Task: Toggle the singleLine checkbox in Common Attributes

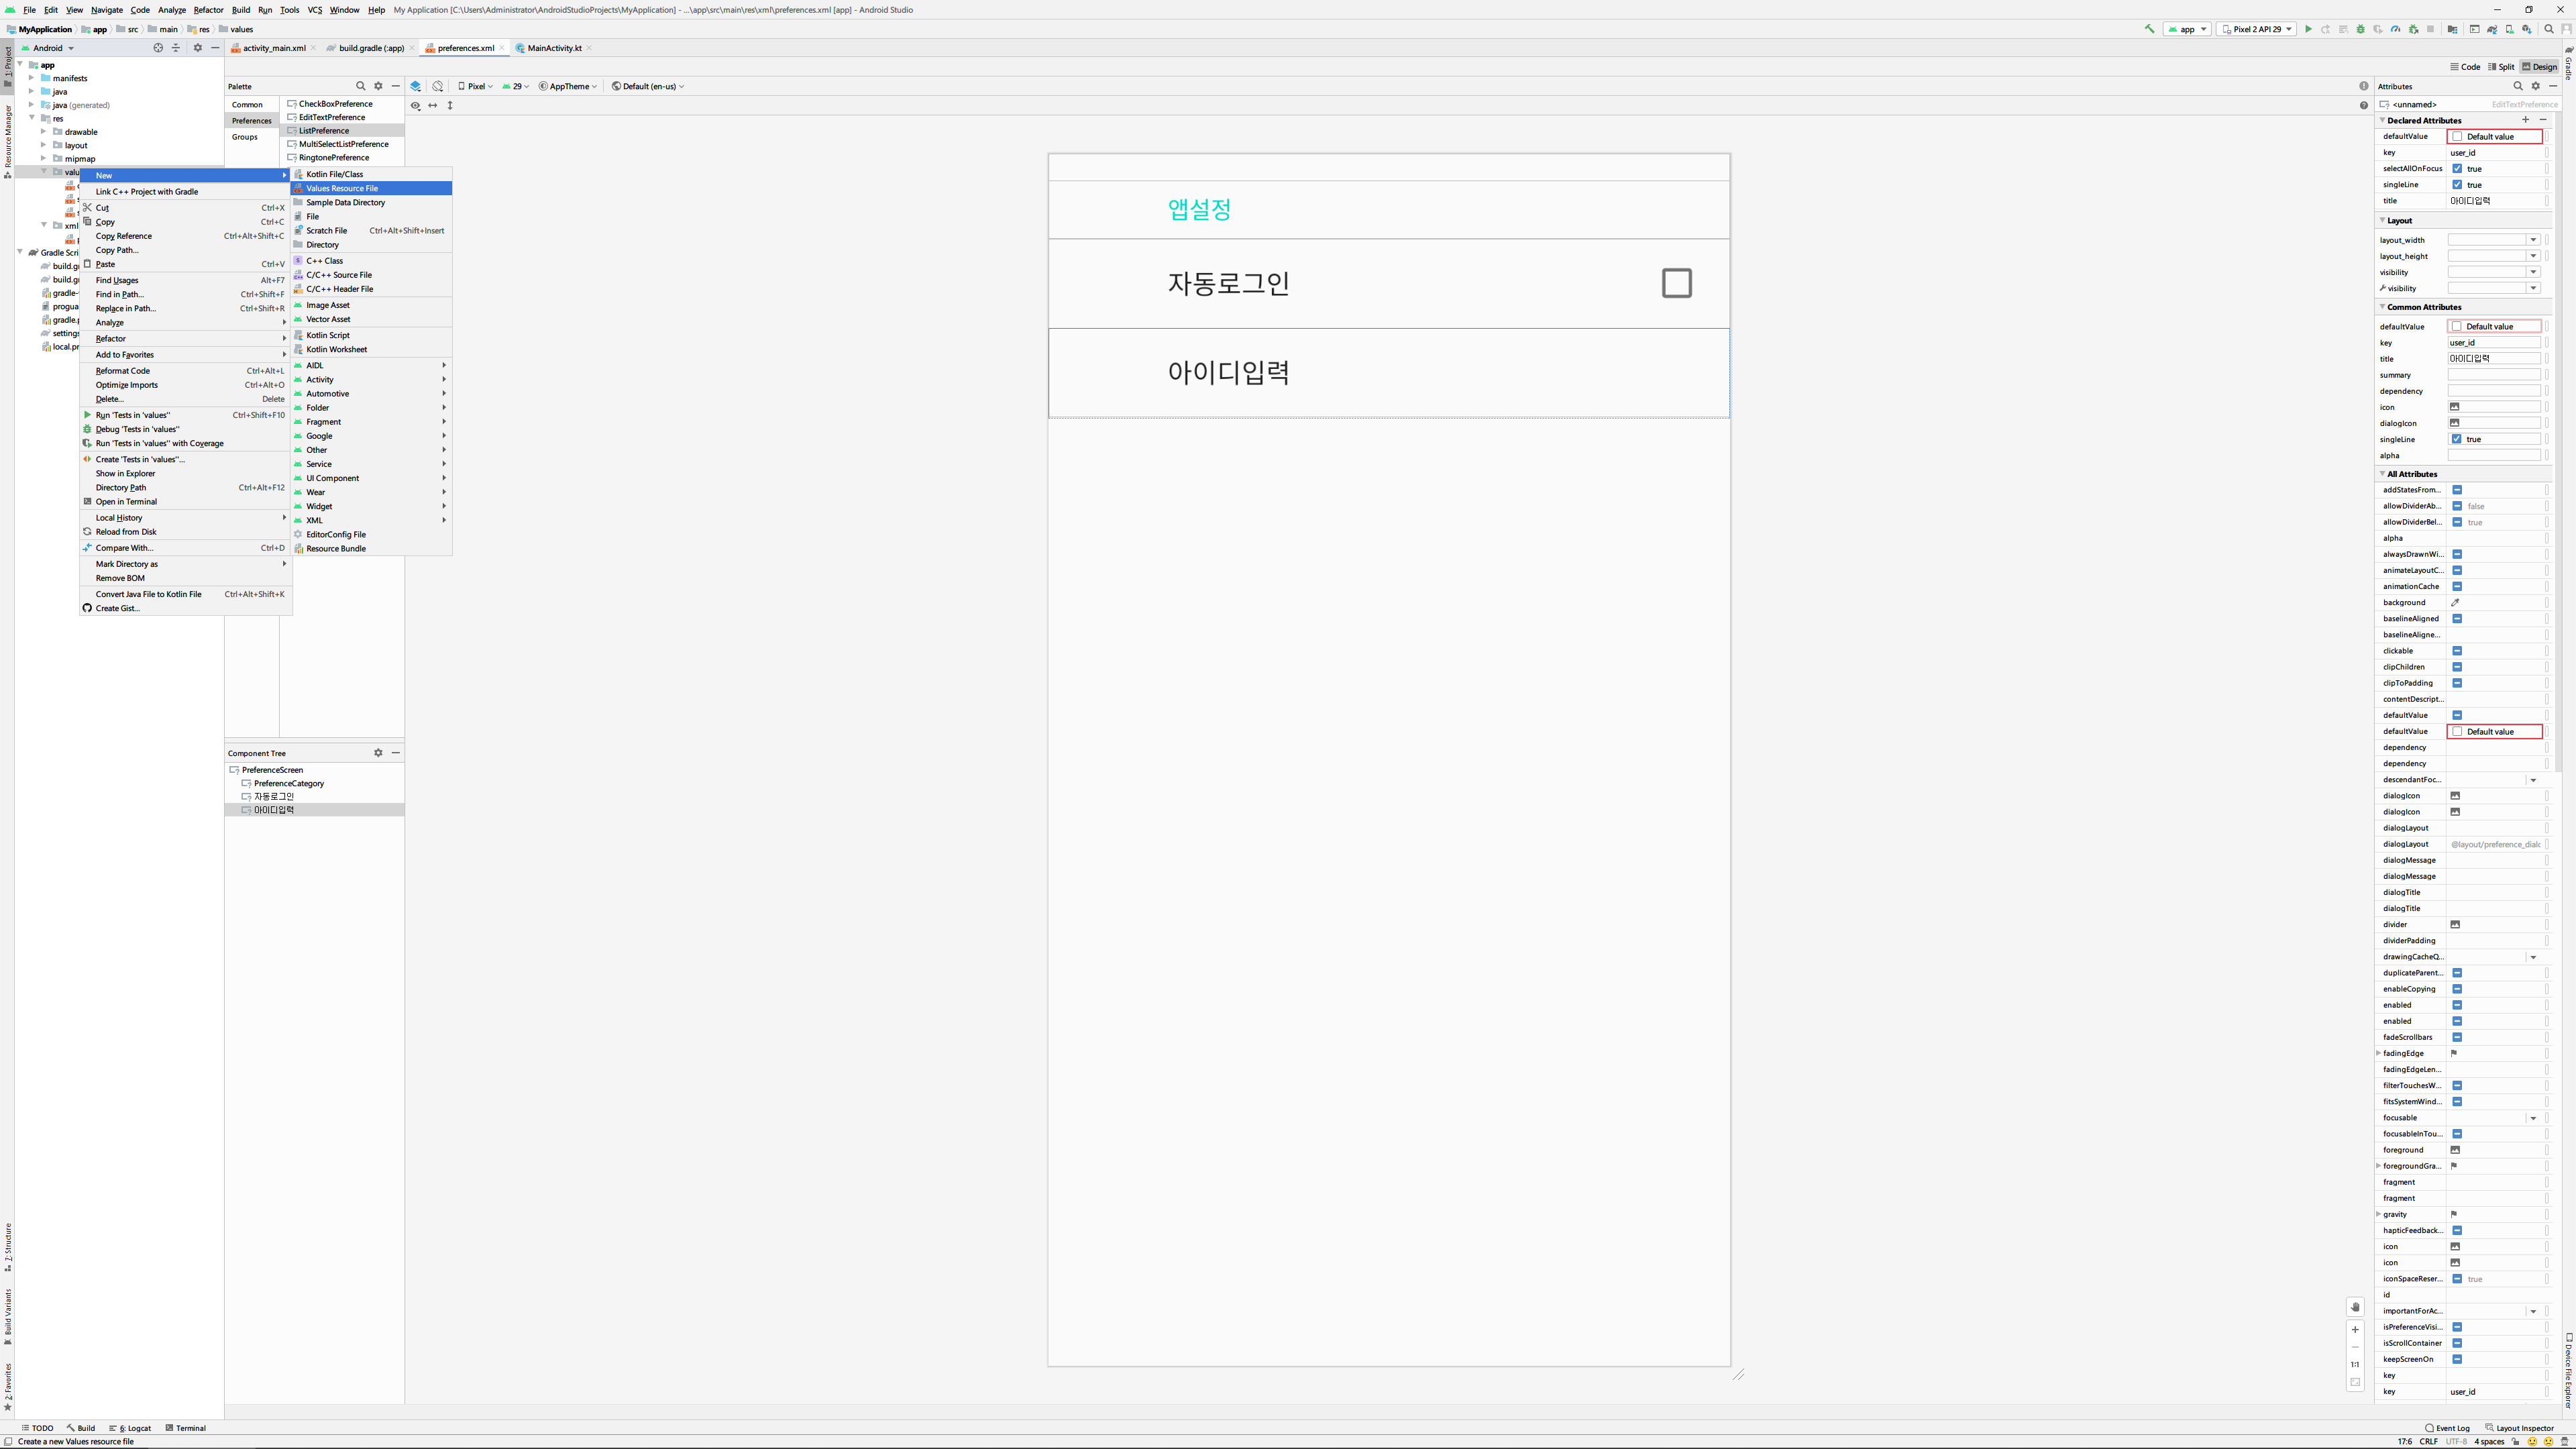Action: [2457, 439]
